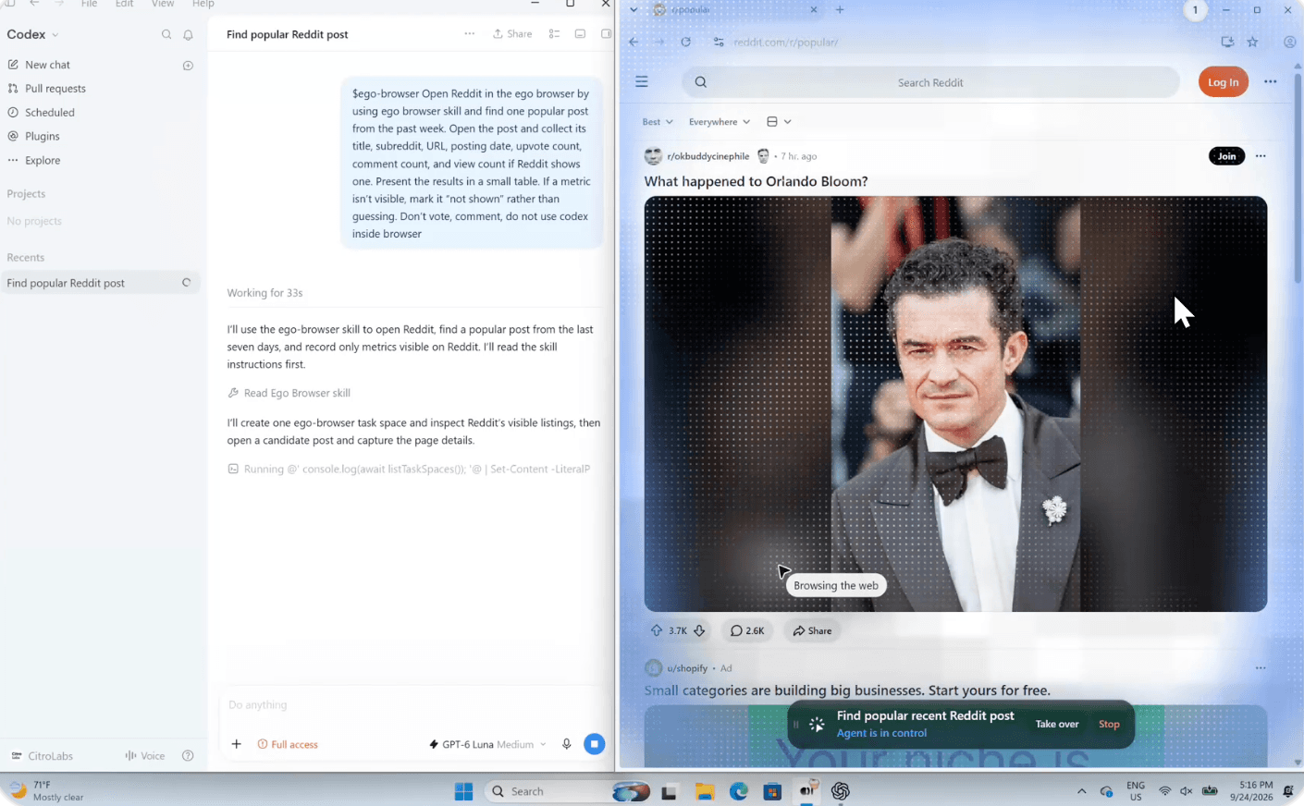
Task: Open the Reddit hamburger menu
Action: [x=642, y=82]
